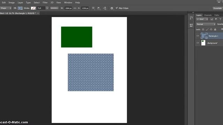Switch to the Layers tab
Screen dimensions: 223x125
[x=199, y=15]
